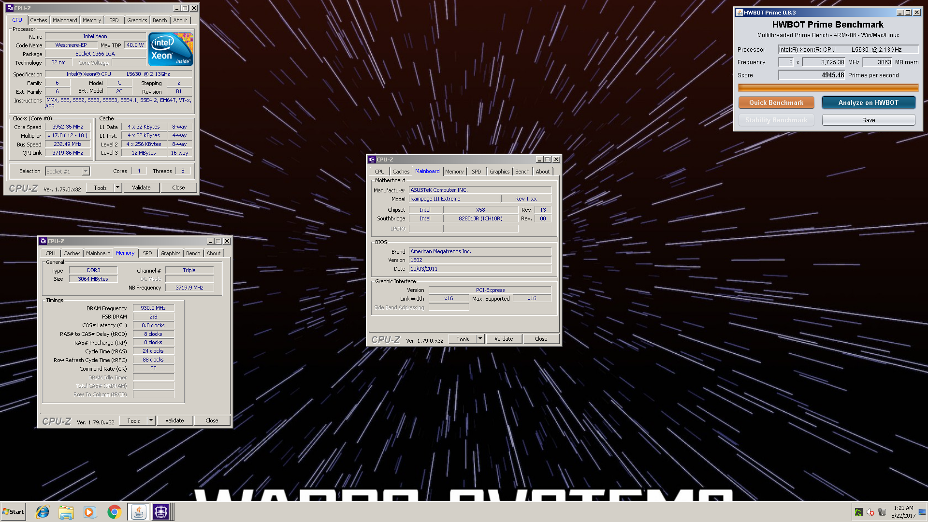Screen dimensions: 928x522
Task: Click the graphics monitor tray icon
Action: (x=858, y=512)
